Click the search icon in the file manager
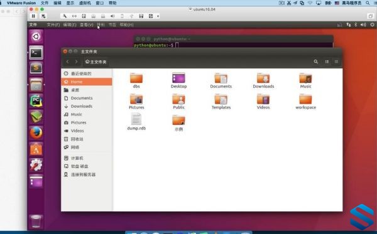The height and width of the screenshot is (234, 377). [x=315, y=61]
